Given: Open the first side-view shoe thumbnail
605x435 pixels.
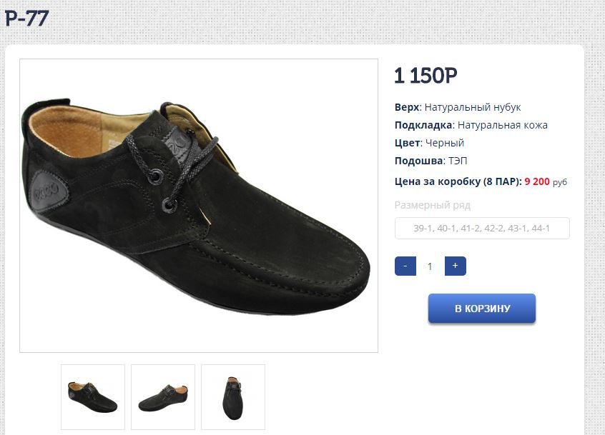Looking at the screenshot, I should pos(93,397).
